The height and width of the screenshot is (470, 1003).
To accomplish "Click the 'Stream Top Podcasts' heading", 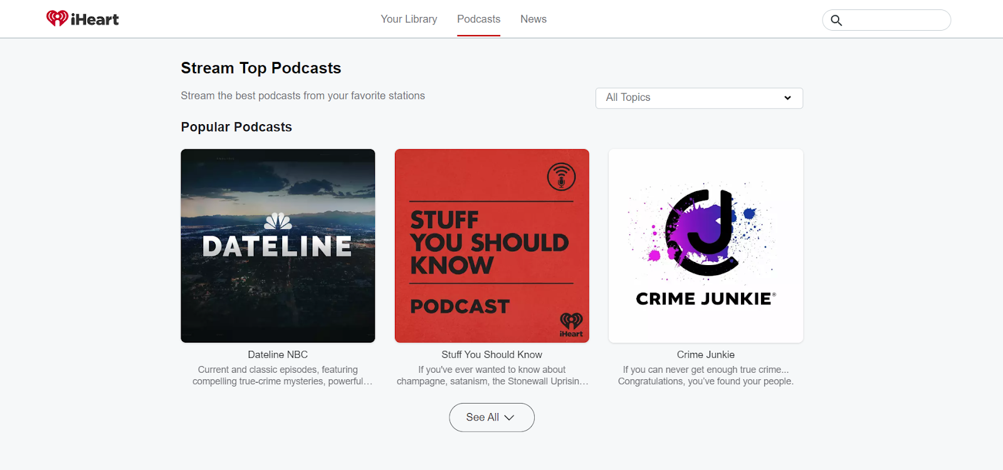I will pos(261,68).
